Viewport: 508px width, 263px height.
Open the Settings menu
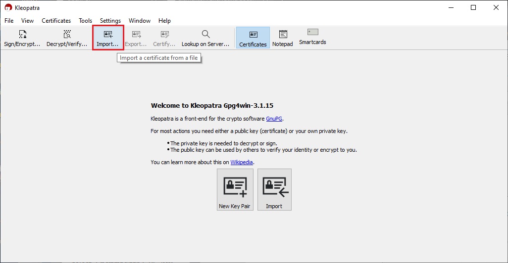tap(110, 21)
